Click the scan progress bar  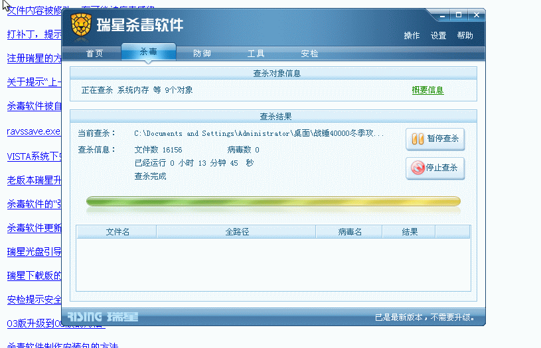click(x=273, y=202)
